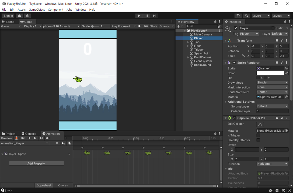Click the Add Keyframe diamond icon
This screenshot has width=293, height=193.
pos(63,143)
